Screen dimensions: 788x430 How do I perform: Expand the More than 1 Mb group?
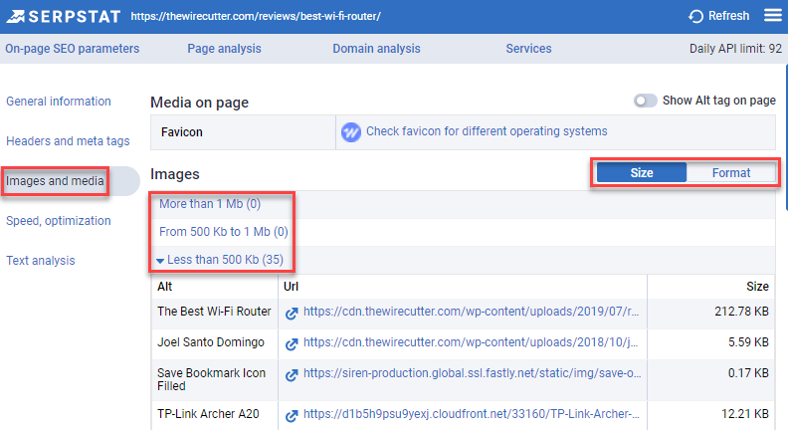pyautogui.click(x=209, y=204)
